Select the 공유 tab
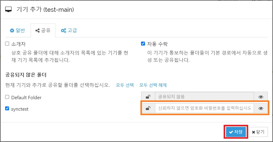The image size is (273, 142). click(x=43, y=30)
